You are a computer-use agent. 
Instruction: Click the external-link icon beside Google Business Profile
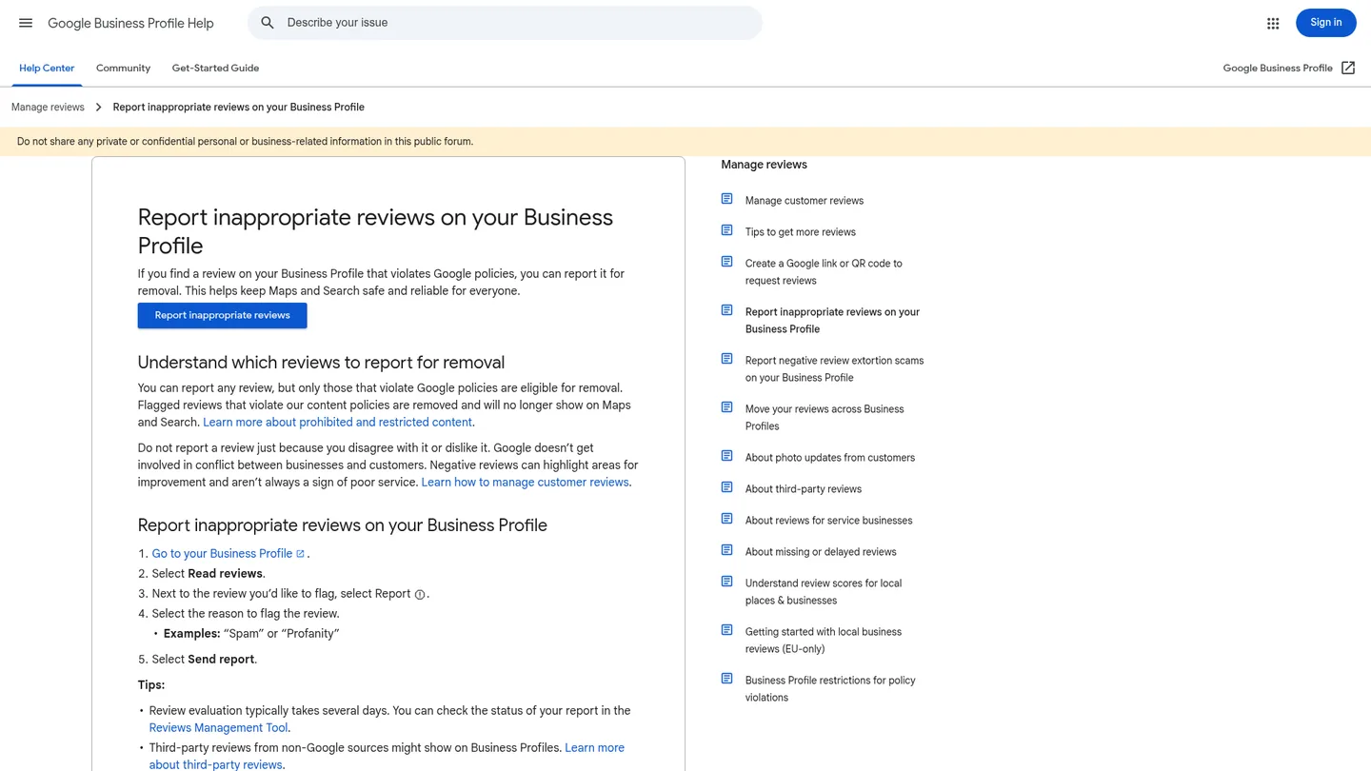1348,68
